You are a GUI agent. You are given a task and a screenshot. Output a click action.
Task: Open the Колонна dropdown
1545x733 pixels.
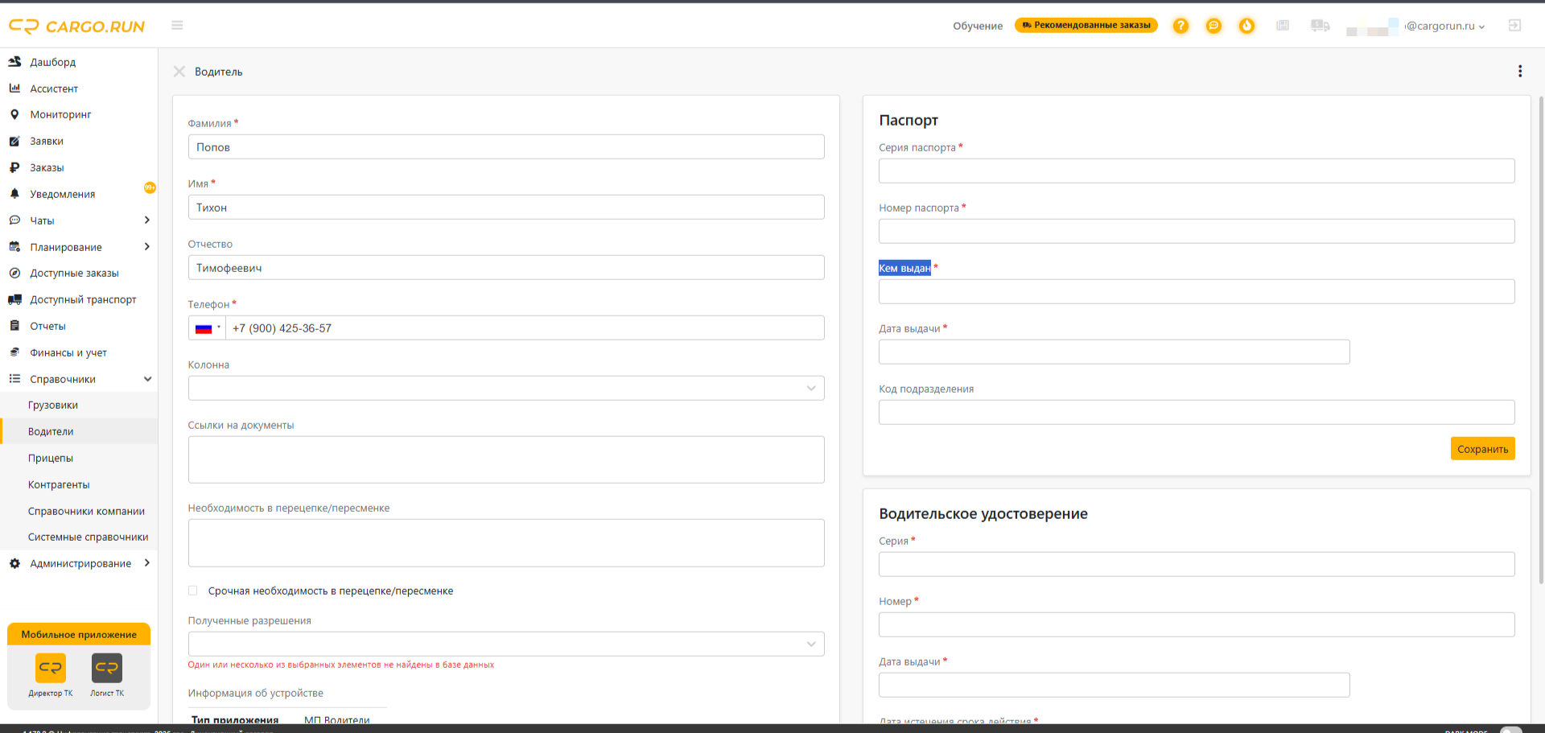point(506,389)
